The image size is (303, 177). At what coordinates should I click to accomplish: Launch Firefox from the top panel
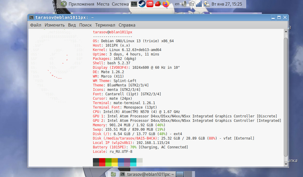click(x=166, y=4)
